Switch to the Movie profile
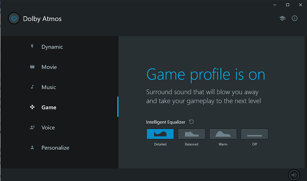Image resolution: width=307 pixels, height=181 pixels. 49,67
